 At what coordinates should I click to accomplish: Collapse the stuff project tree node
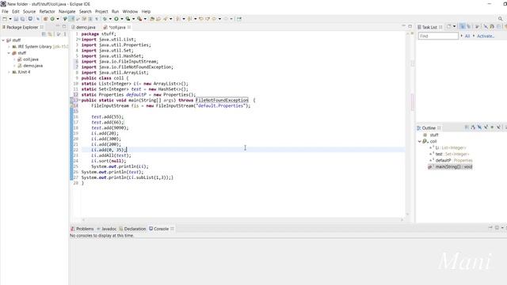3,40
